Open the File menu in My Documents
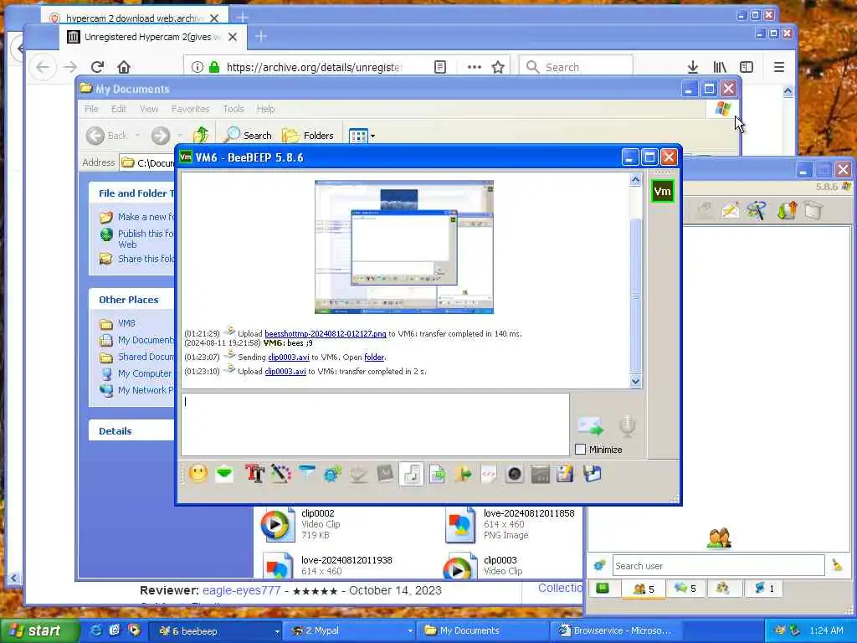 (91, 109)
